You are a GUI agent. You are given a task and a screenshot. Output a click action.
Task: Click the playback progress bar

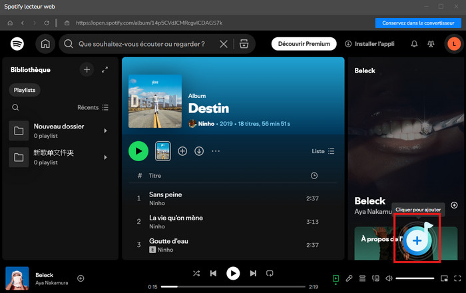233,287
